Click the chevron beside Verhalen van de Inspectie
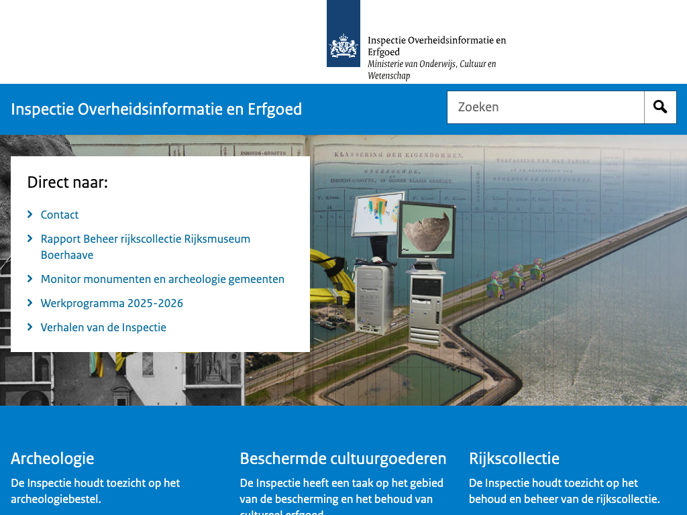Image resolution: width=687 pixels, height=515 pixels. coord(30,327)
